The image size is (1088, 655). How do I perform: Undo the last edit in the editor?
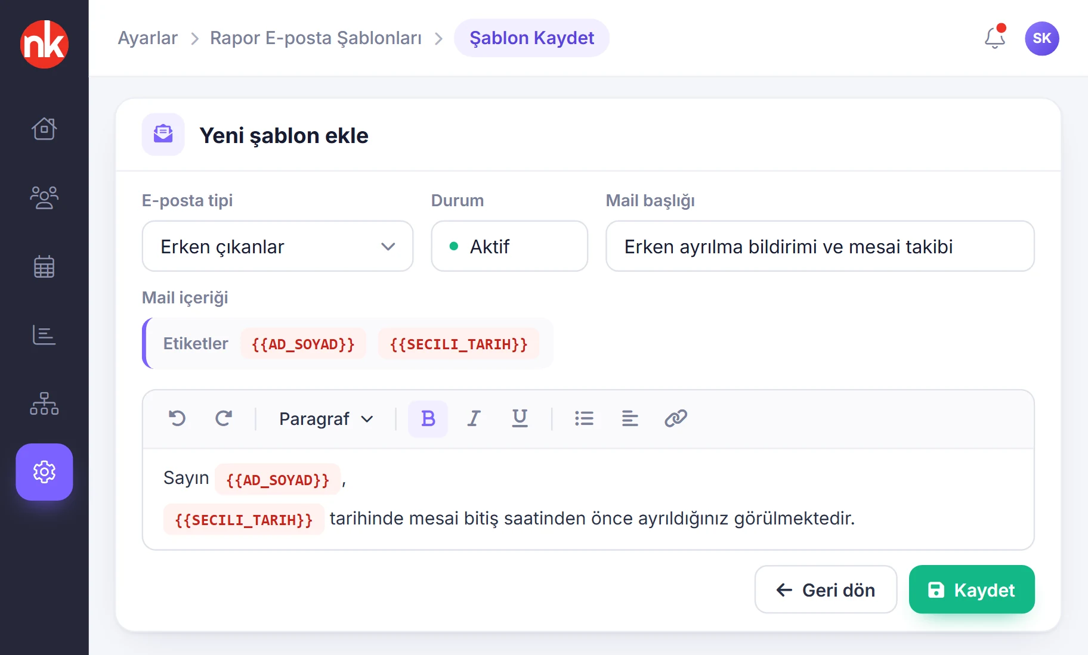[x=177, y=418]
